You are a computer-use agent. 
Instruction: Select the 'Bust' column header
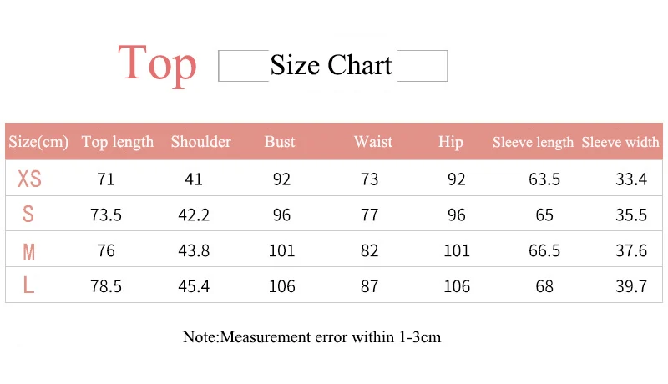coord(280,141)
